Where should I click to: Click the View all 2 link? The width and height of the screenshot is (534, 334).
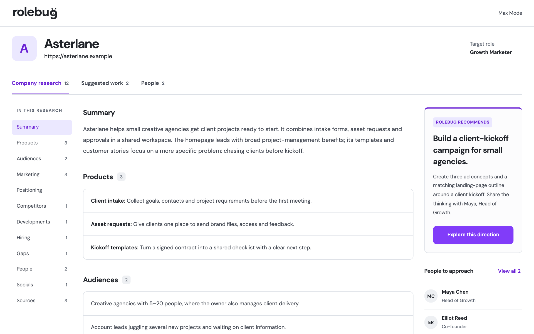(x=509, y=271)
